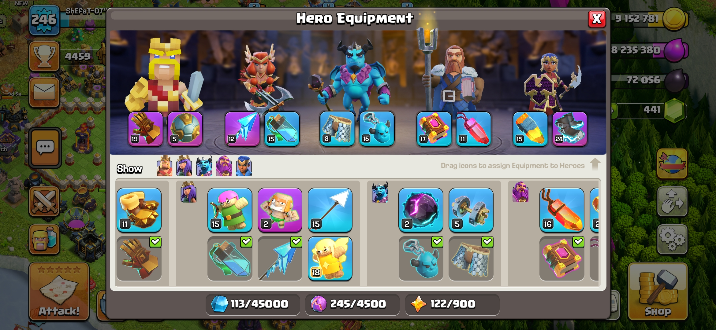Choose the level 15 Archer Puppet equipment
This screenshot has width=716, height=330.
[230, 210]
